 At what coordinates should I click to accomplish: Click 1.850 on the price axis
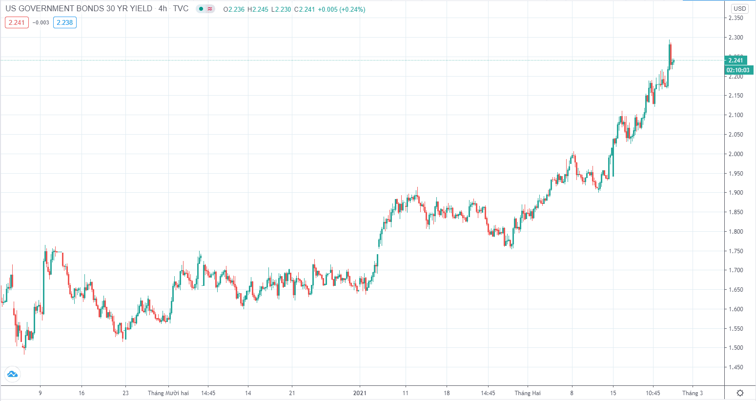(x=736, y=212)
